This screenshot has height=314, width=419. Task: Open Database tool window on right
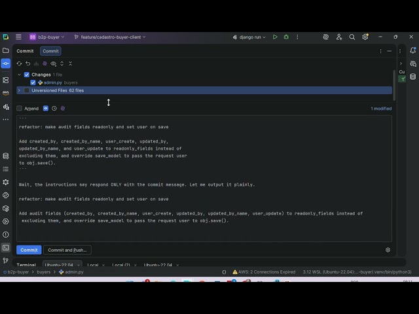pyautogui.click(x=413, y=77)
